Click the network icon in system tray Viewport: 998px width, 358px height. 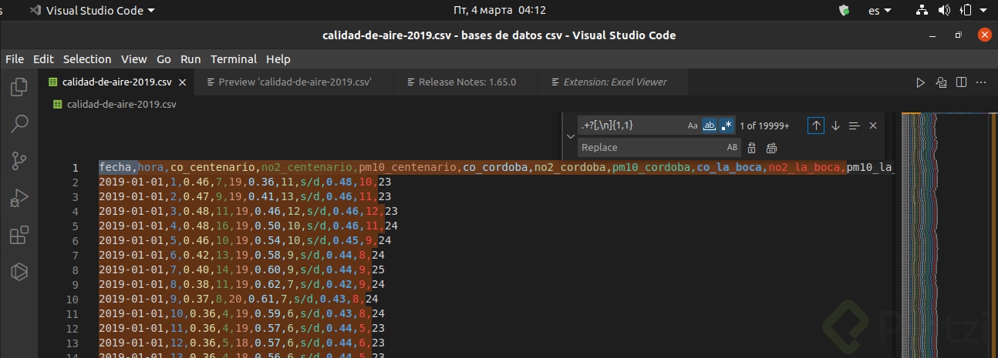tap(922, 10)
